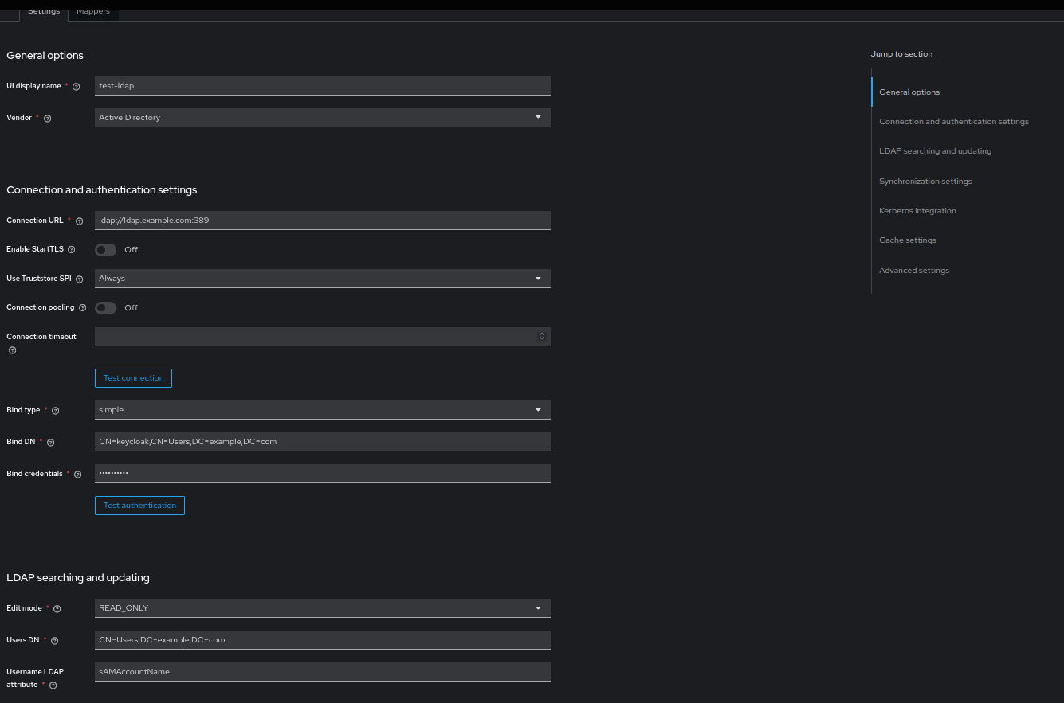
Task: Click the Users DN help icon
Action: tap(53, 640)
